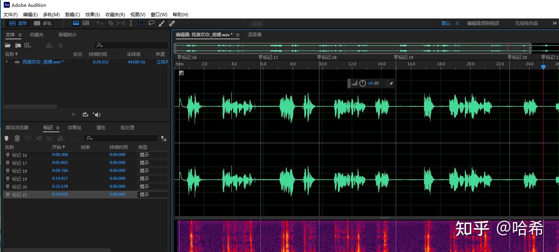The width and height of the screenshot is (559, 252).
Task: Add a cue marker in 标记 panel
Action: (x=6, y=139)
